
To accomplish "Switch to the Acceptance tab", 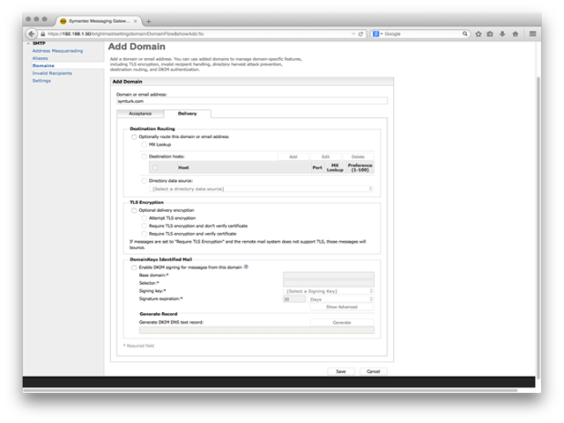I will (140, 114).
